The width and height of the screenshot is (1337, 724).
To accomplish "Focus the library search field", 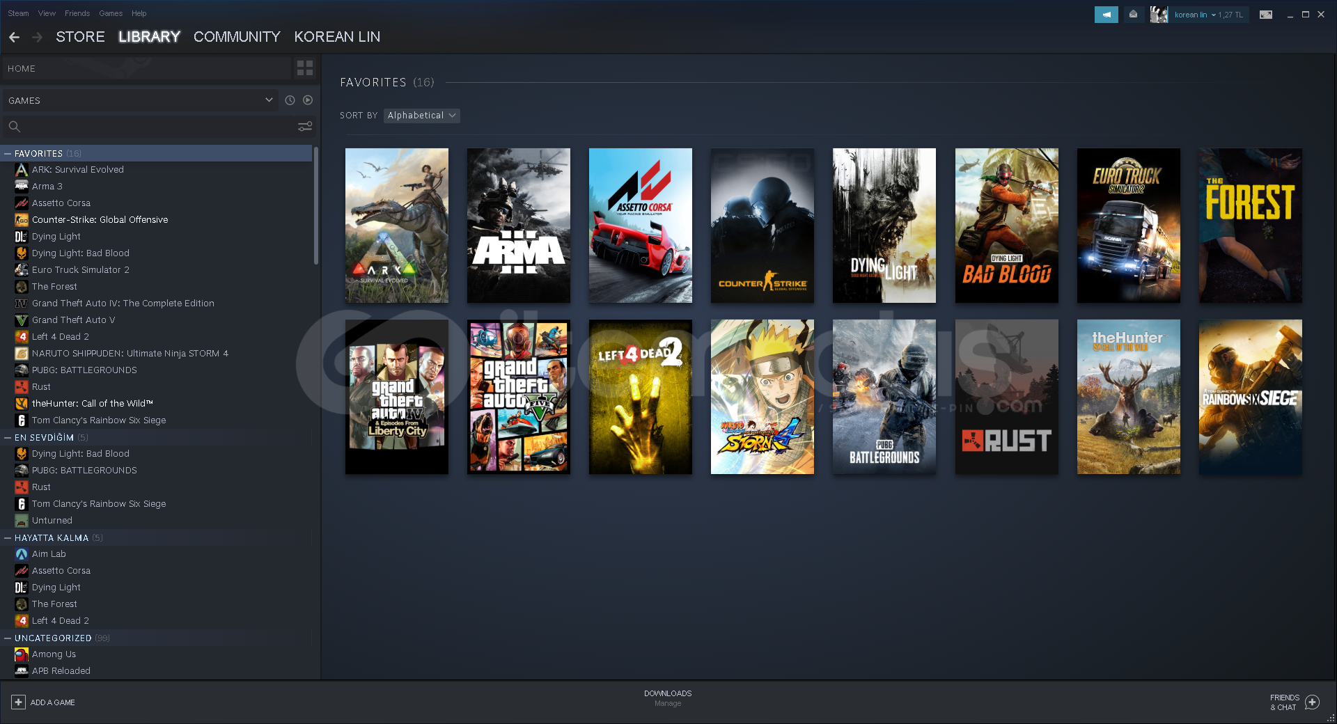I will click(x=159, y=126).
